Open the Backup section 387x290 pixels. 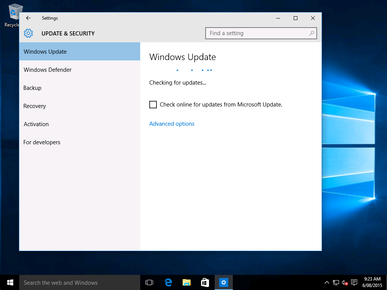[x=80, y=88]
